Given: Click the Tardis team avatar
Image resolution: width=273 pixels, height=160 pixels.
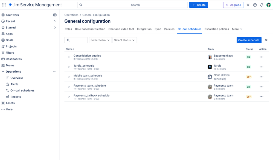Looking at the screenshot, I should 210,67.
